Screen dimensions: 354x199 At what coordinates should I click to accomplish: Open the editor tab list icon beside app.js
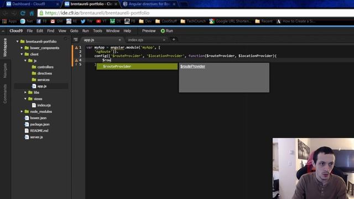pyautogui.click(x=76, y=40)
